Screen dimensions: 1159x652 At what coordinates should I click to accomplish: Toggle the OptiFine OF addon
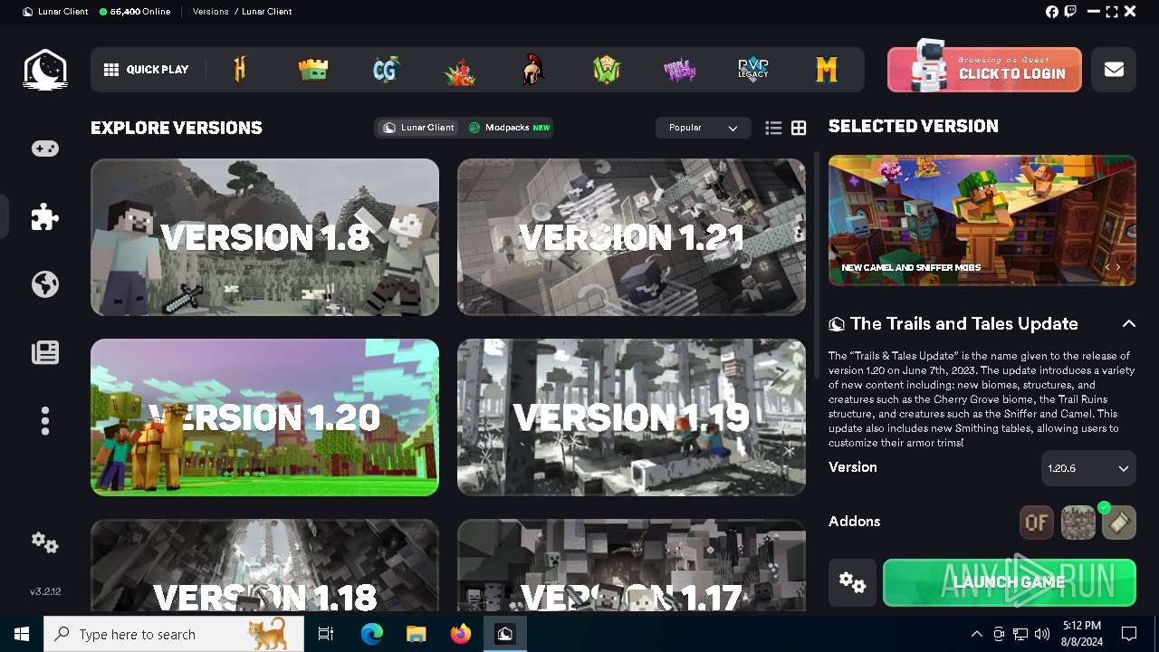(x=1037, y=523)
